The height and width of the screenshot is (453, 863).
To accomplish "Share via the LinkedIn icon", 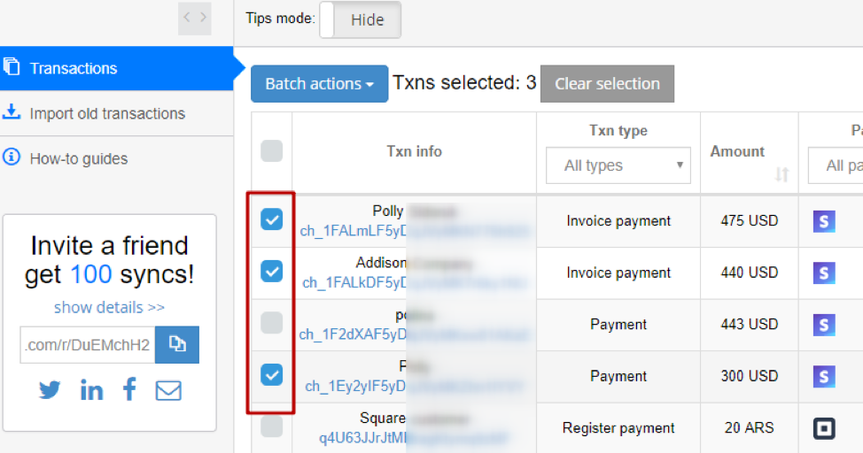I will coord(91,390).
